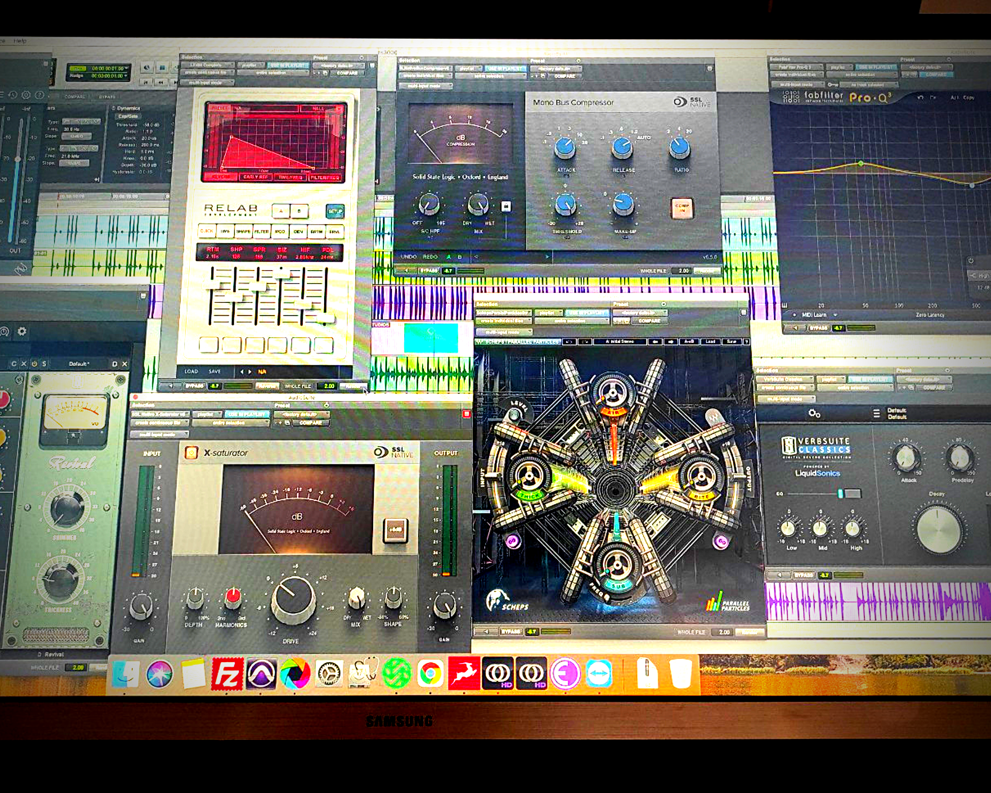The height and width of the screenshot is (793, 991).
Task: Click Relab preset next arrow
Action: point(250,371)
